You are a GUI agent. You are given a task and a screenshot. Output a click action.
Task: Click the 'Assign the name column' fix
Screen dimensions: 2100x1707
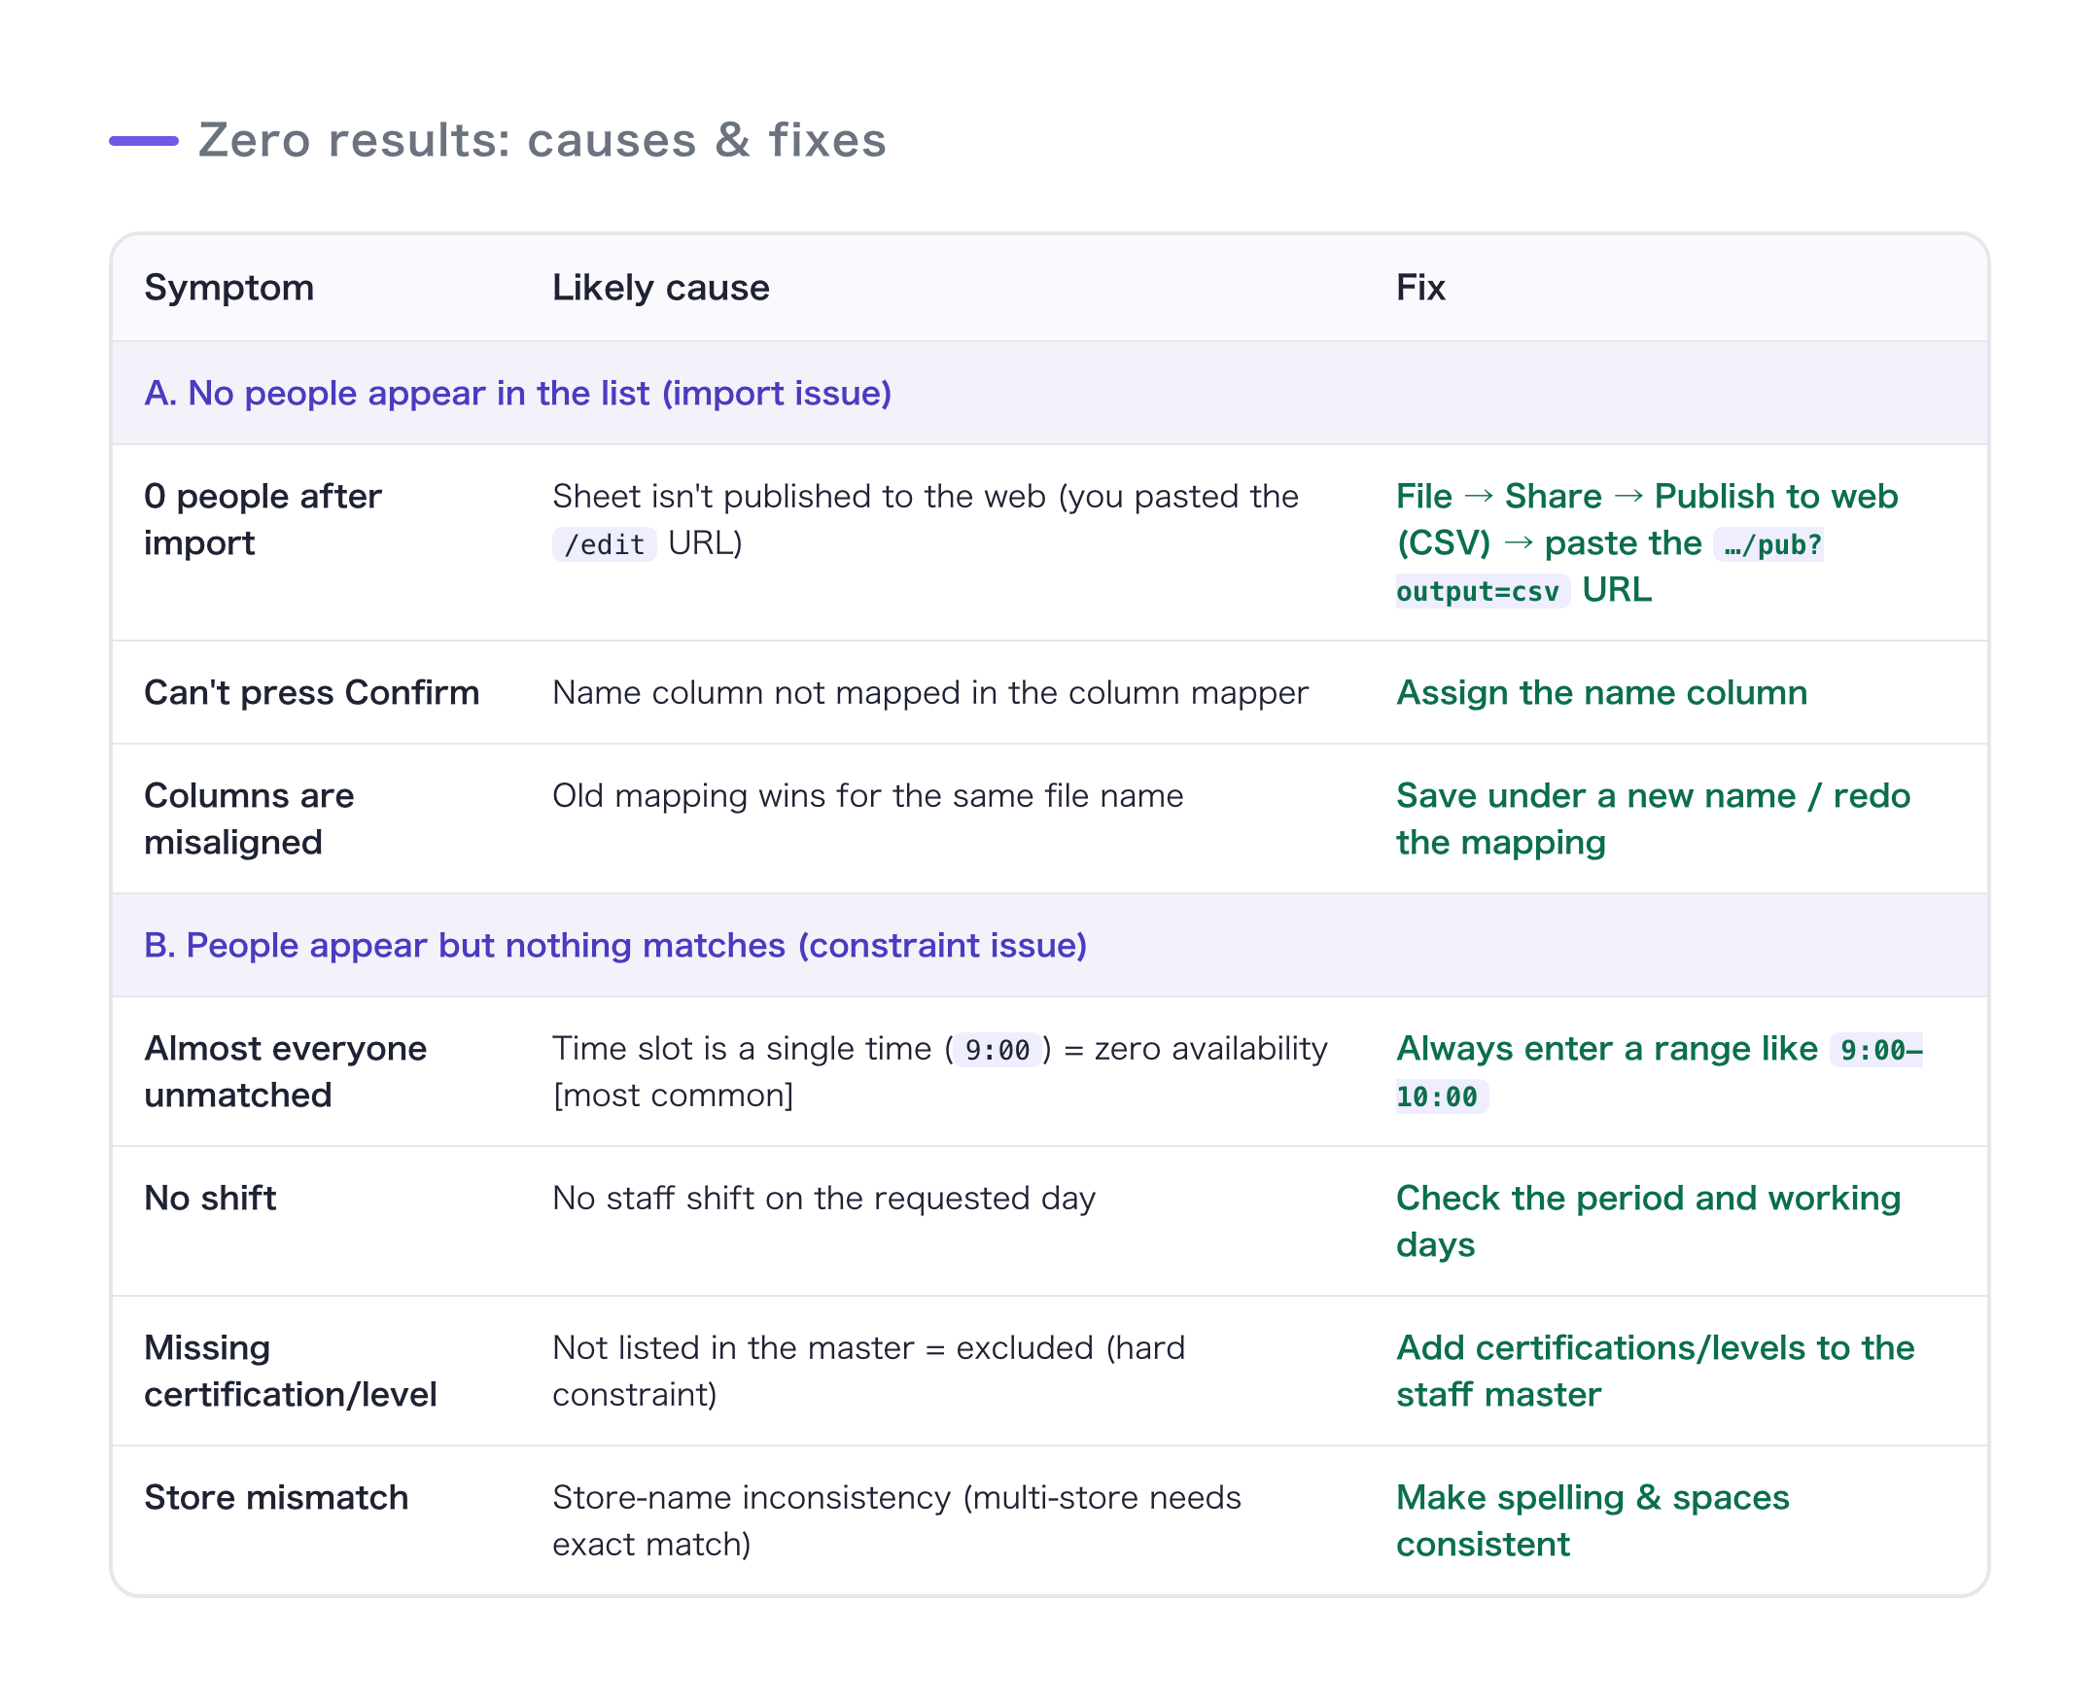[1600, 692]
